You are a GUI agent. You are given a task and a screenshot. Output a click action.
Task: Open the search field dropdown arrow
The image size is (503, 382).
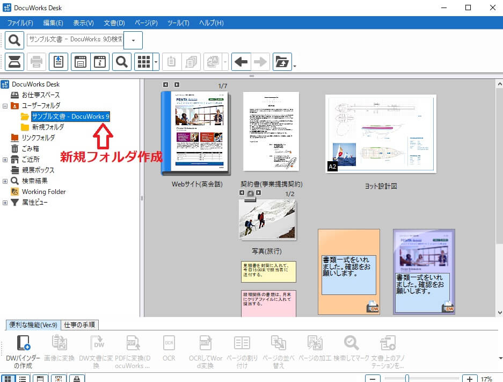133,40
